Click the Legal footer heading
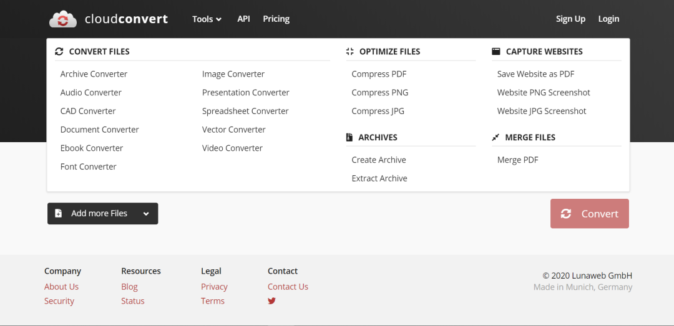The width and height of the screenshot is (674, 326). pos(211,271)
